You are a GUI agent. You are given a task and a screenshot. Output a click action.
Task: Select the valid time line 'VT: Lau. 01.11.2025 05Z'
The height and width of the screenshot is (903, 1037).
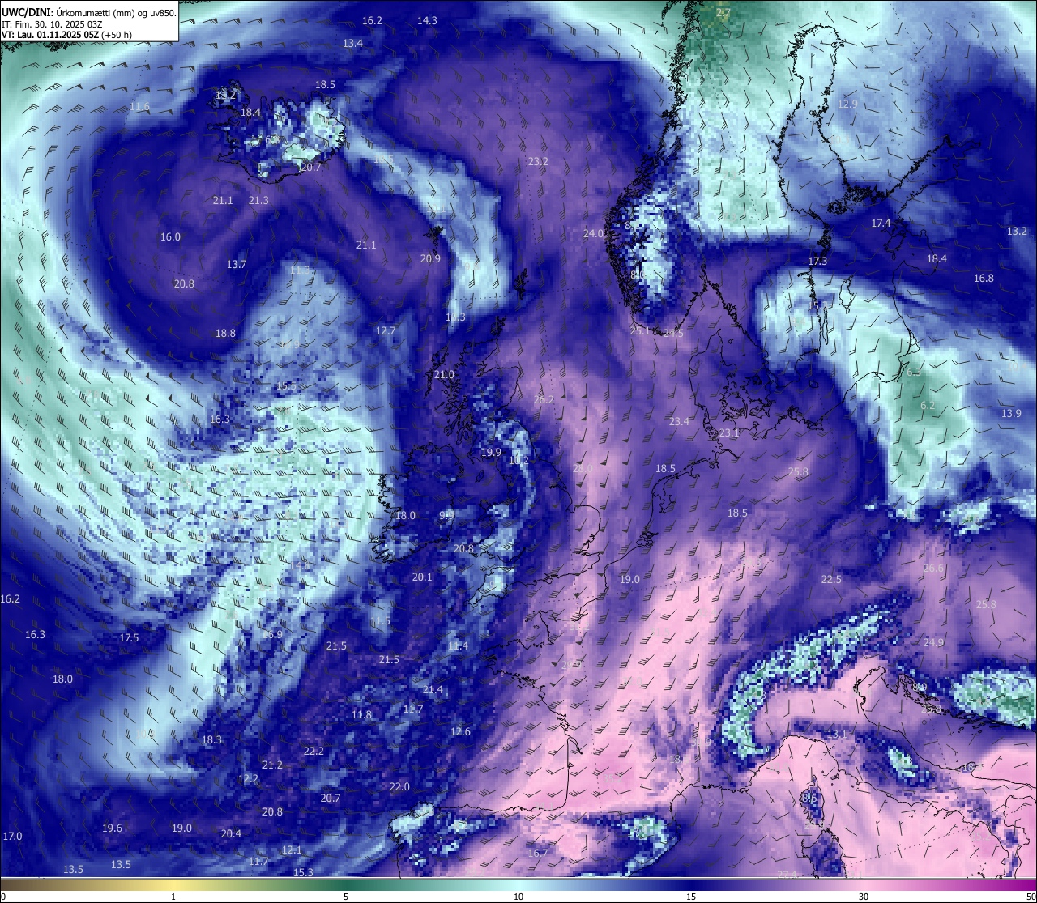point(50,35)
